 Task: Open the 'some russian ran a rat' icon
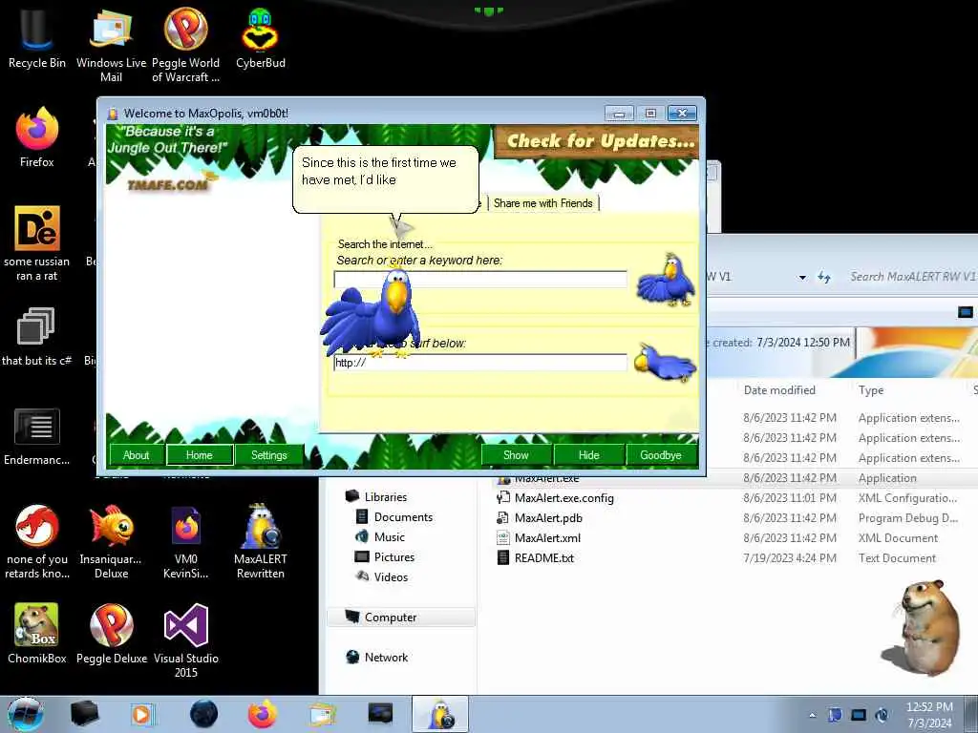pos(37,243)
